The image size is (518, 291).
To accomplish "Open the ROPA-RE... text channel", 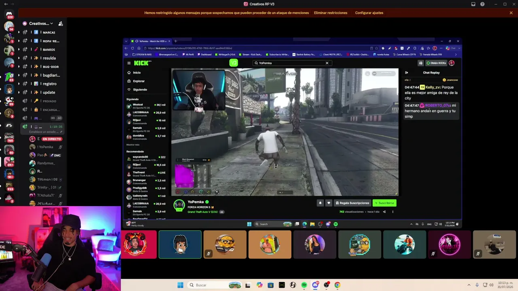I will (42, 41).
